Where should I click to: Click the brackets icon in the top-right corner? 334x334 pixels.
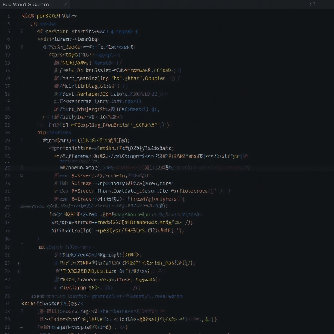click(312, 4)
